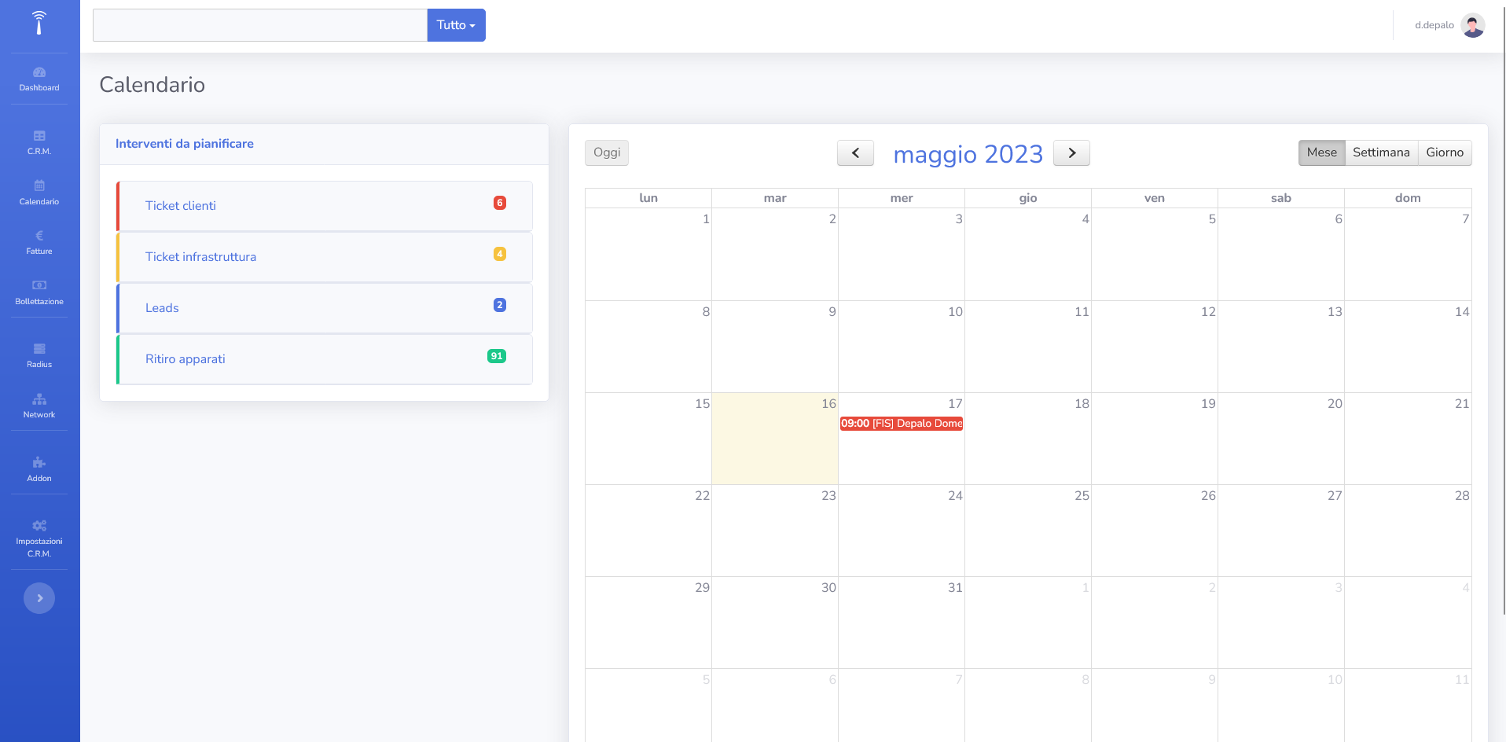Select day 10 in the calendar

click(902, 347)
